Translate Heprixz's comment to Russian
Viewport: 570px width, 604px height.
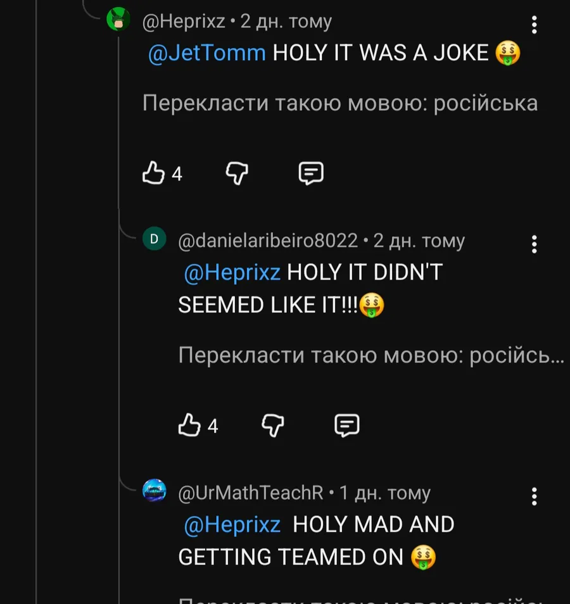click(340, 103)
